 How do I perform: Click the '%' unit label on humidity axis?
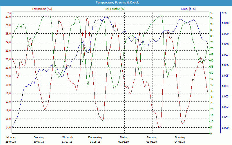tap(212, 13)
